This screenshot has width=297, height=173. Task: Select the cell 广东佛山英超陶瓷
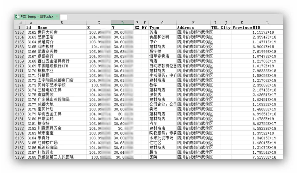[62, 99]
